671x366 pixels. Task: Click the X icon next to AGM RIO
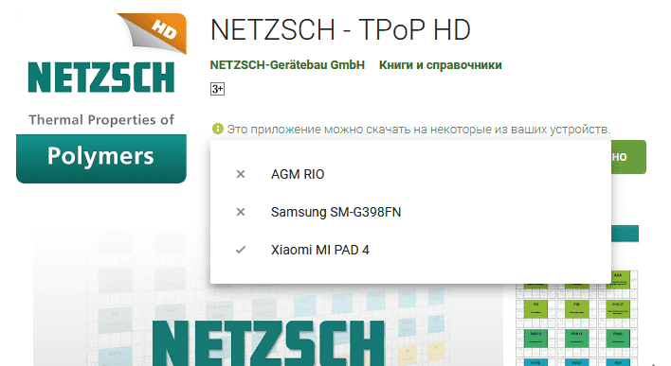point(241,174)
